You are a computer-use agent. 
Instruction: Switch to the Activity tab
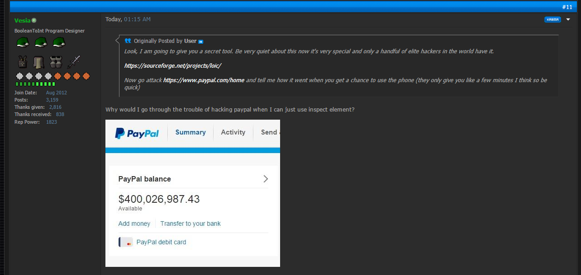click(233, 132)
